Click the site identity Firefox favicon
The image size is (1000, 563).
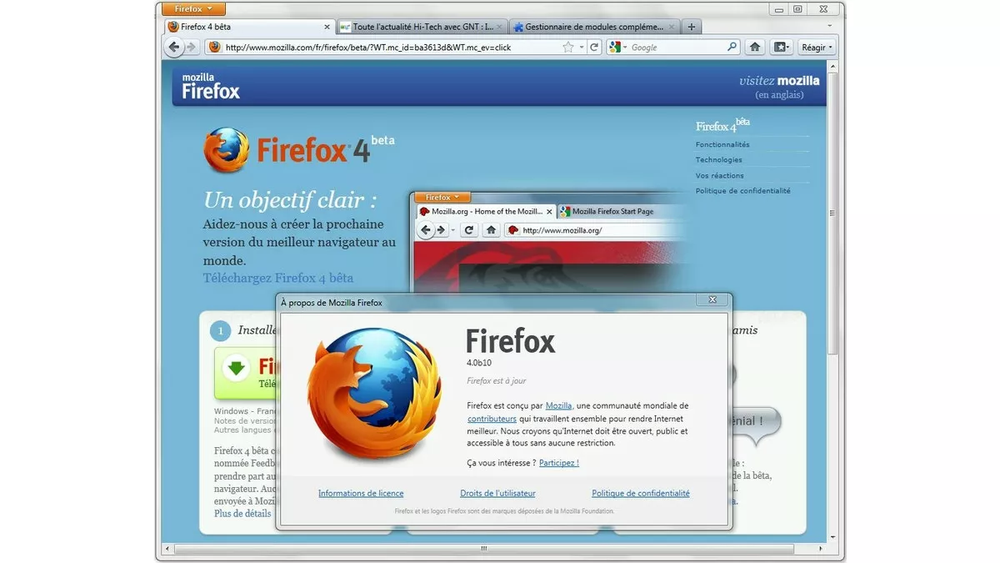[214, 48]
